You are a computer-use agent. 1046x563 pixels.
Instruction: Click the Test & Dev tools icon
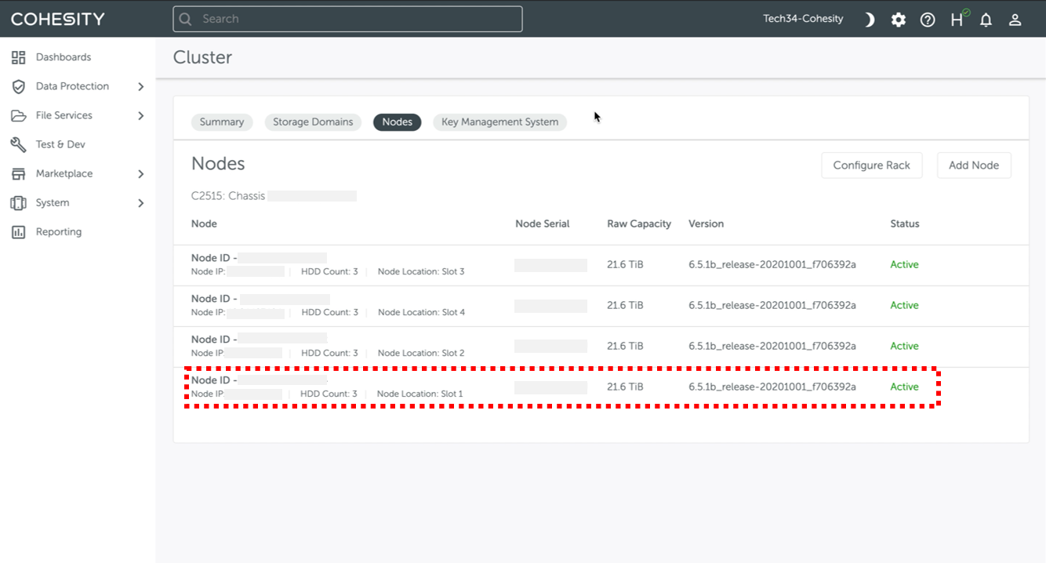18,145
